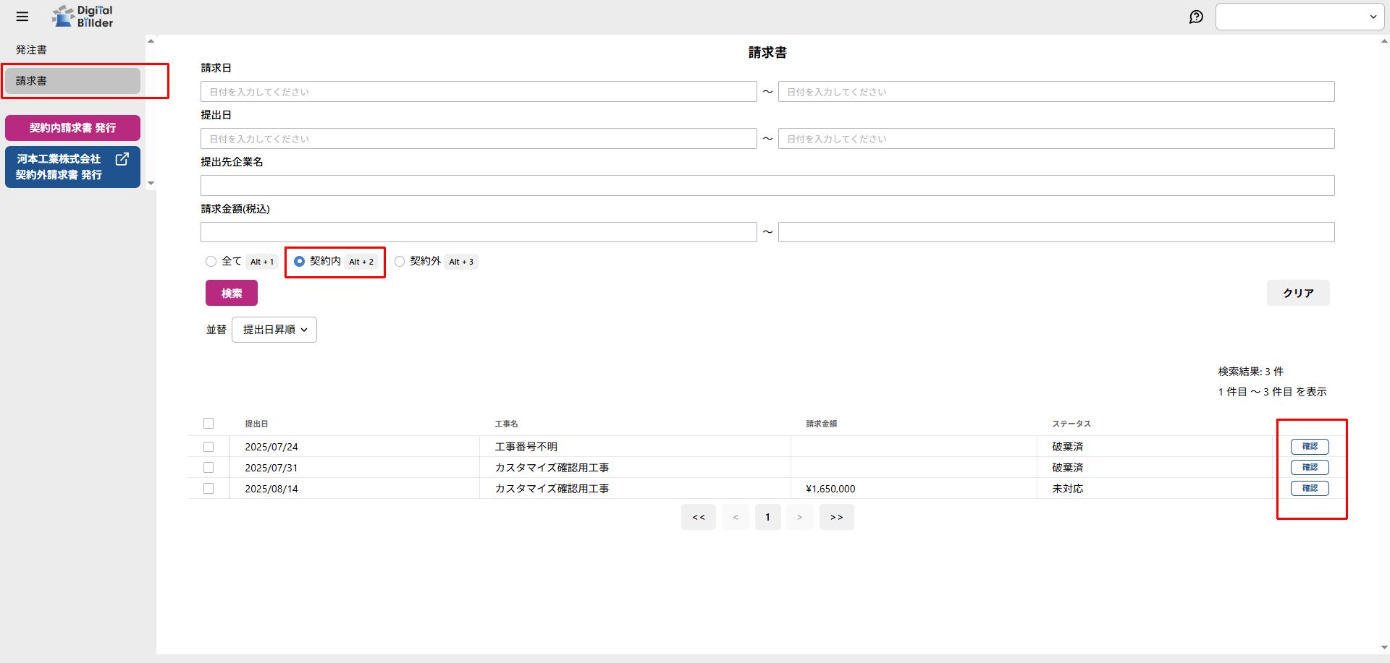Expand the top-right account dropdown

coord(1300,17)
